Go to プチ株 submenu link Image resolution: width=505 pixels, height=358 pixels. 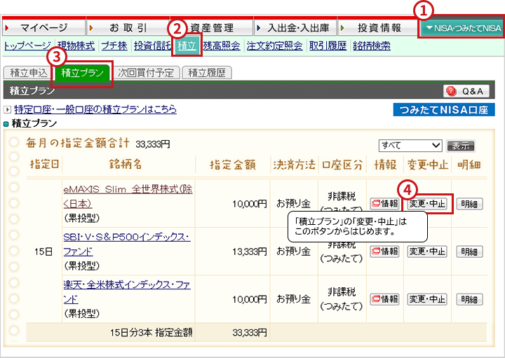(114, 46)
